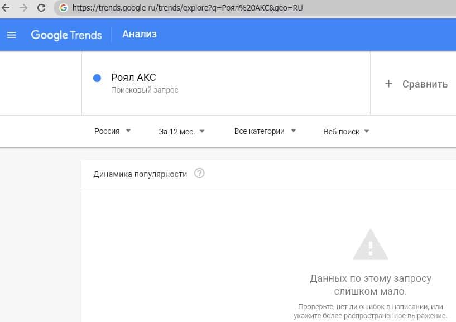Click the browser forward arrow
The height and width of the screenshot is (322, 456).
(23, 8)
